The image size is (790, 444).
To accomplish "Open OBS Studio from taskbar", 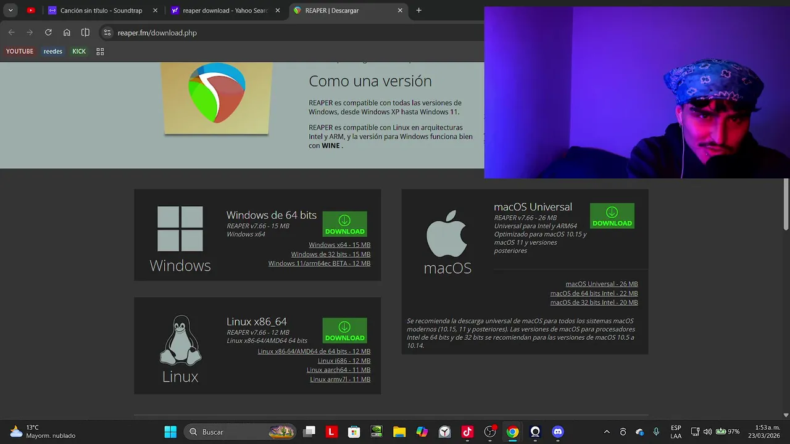I will click(x=490, y=432).
